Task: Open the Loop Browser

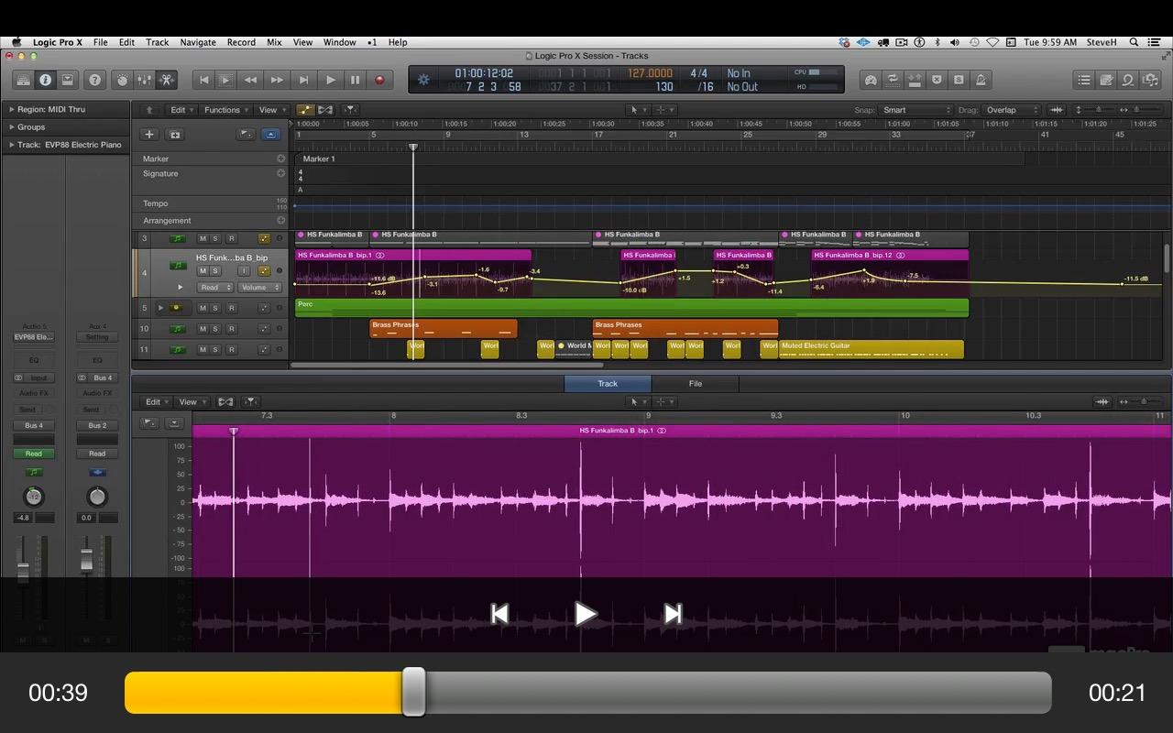Action: coord(1129,80)
